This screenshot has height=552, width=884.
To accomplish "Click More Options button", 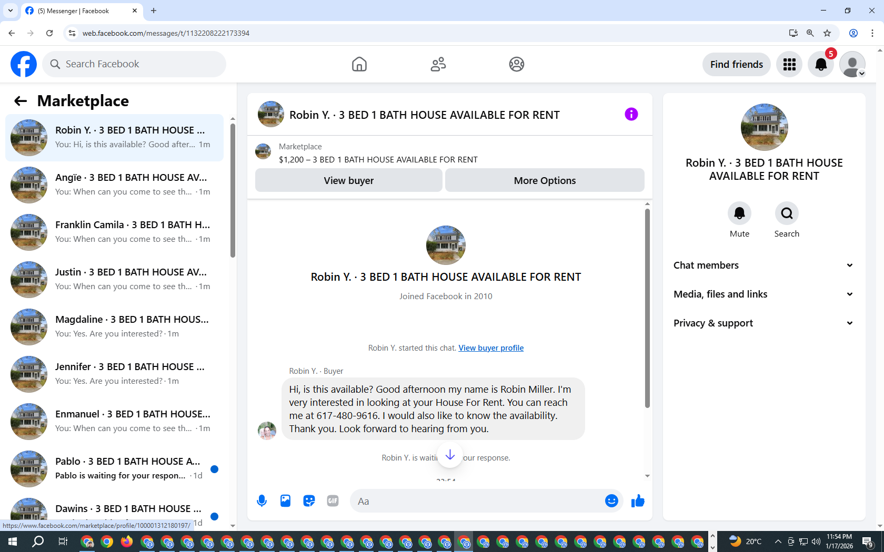I will point(545,180).
